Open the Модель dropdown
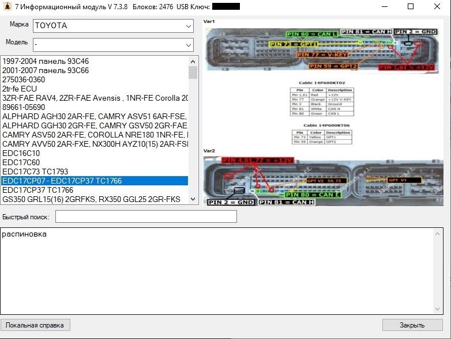This screenshot has height=339, width=451. (x=113, y=45)
